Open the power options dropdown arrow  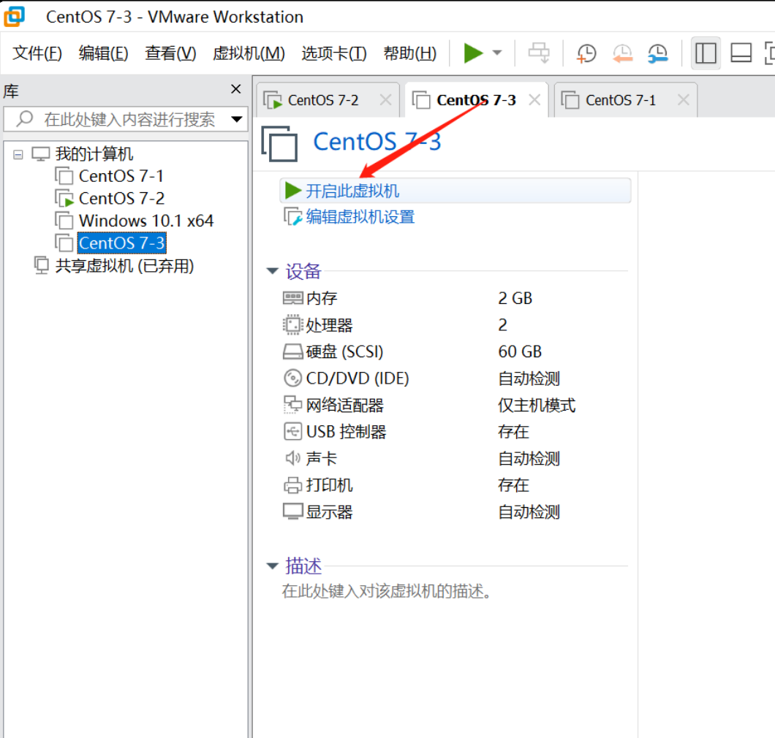click(497, 53)
